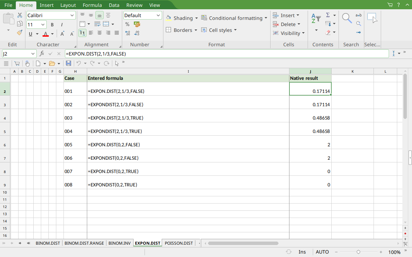The image size is (412, 257).
Task: Click the Undo arrow in quick toolbar
Action: 79,63
